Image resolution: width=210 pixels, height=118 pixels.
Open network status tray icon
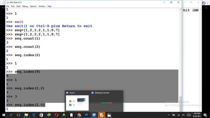click(x=178, y=115)
